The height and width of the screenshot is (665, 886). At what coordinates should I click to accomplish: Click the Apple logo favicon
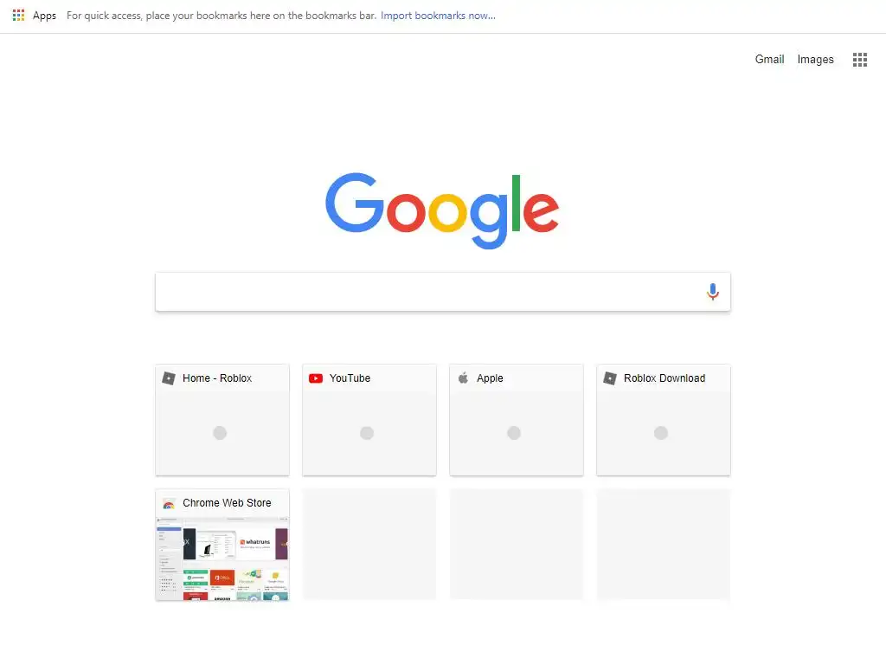(463, 378)
